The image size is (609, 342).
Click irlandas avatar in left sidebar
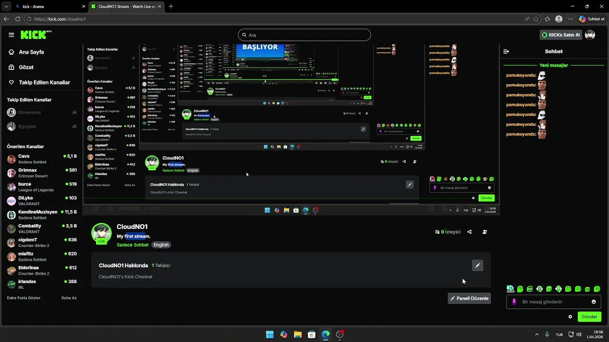coord(11,285)
